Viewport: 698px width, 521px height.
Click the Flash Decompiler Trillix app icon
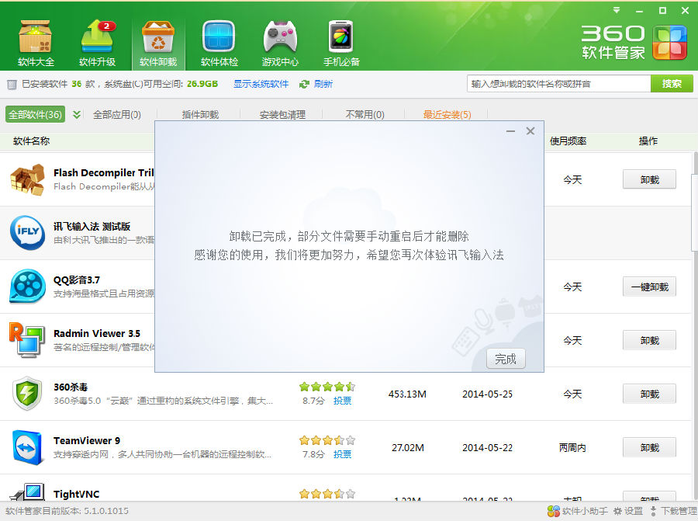click(27, 179)
